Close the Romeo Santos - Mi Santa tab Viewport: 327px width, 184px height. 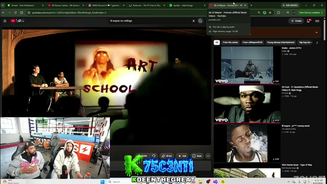[x=83, y=5]
